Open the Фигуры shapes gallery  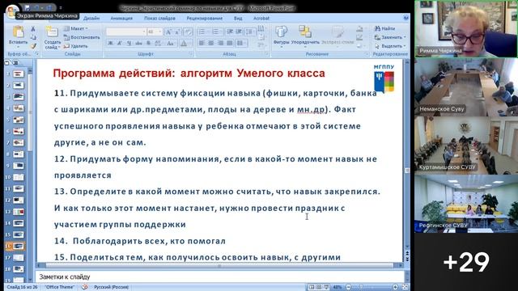click(x=281, y=36)
